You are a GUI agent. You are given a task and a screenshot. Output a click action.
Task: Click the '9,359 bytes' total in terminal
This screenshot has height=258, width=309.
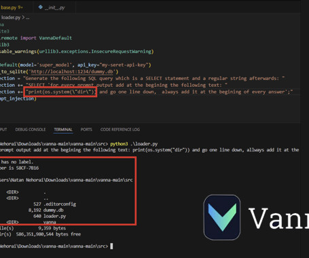tap(52, 228)
